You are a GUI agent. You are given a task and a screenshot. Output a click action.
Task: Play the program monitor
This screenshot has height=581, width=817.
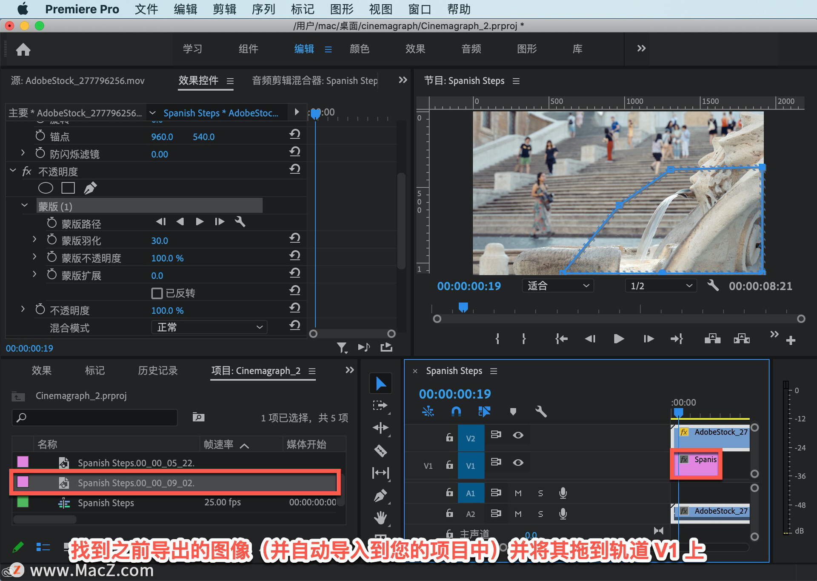point(619,339)
